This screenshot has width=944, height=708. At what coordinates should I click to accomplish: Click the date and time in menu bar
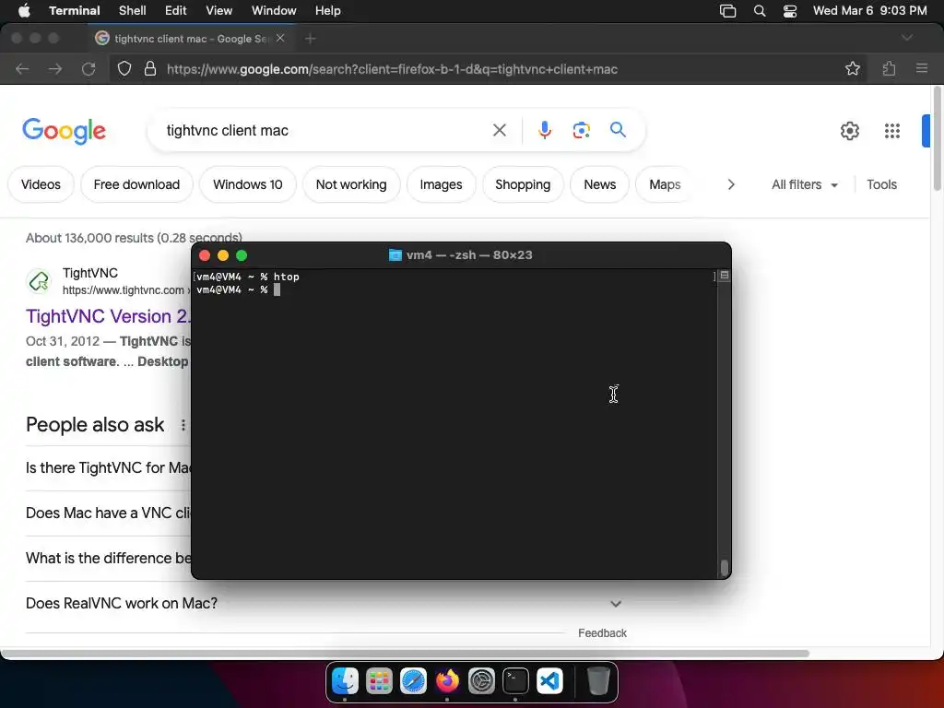click(870, 10)
